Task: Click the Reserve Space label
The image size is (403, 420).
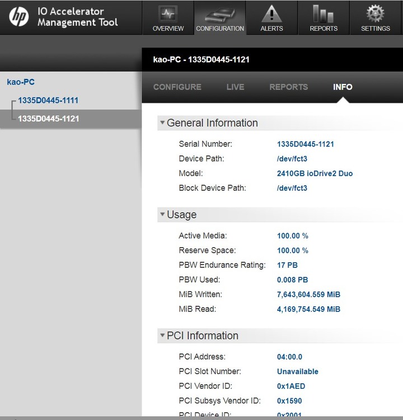Action: [207, 250]
